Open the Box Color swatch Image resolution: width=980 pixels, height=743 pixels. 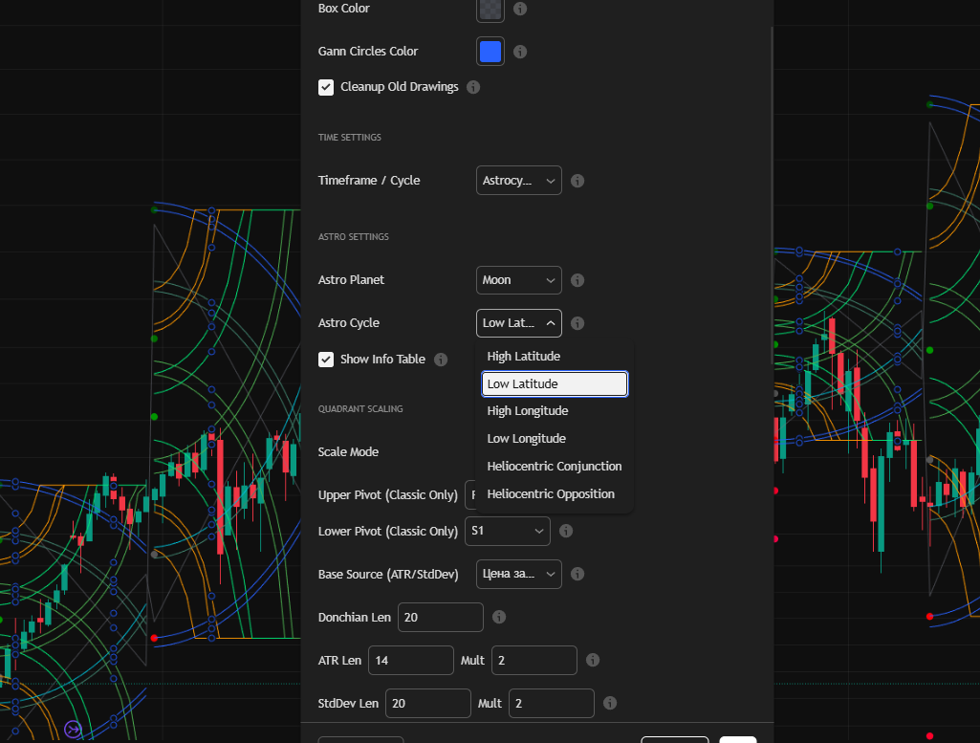tap(490, 10)
